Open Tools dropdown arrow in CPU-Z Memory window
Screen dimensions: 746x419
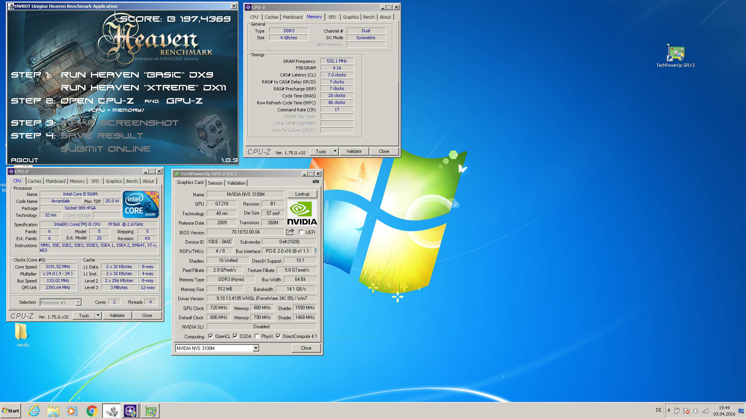tap(335, 151)
